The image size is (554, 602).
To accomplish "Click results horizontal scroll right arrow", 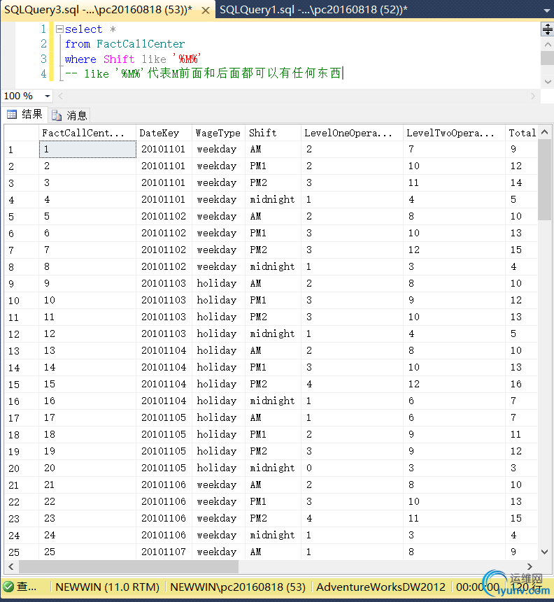I will point(530,566).
